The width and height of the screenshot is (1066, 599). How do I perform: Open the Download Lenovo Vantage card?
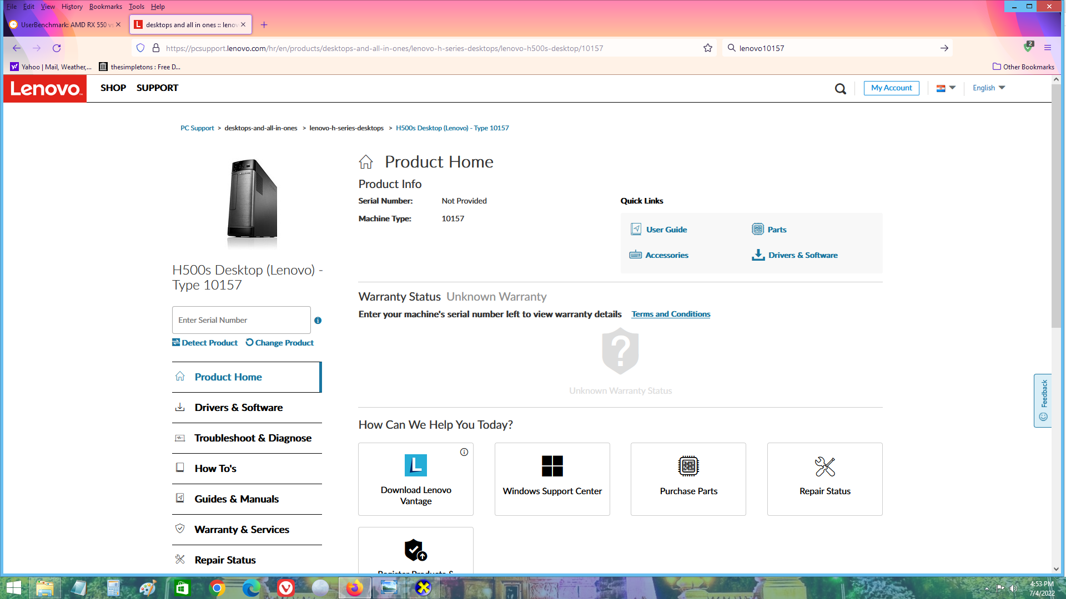click(x=416, y=479)
